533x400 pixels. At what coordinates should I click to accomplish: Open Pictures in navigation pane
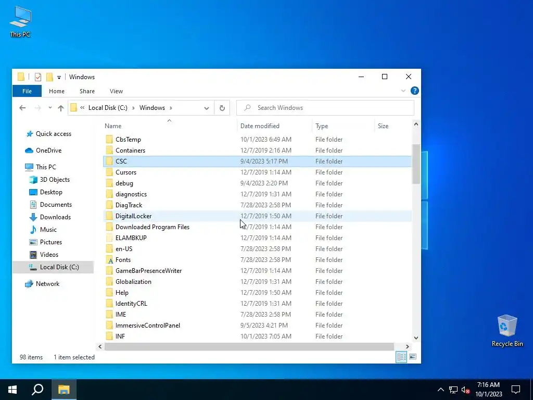click(x=50, y=242)
